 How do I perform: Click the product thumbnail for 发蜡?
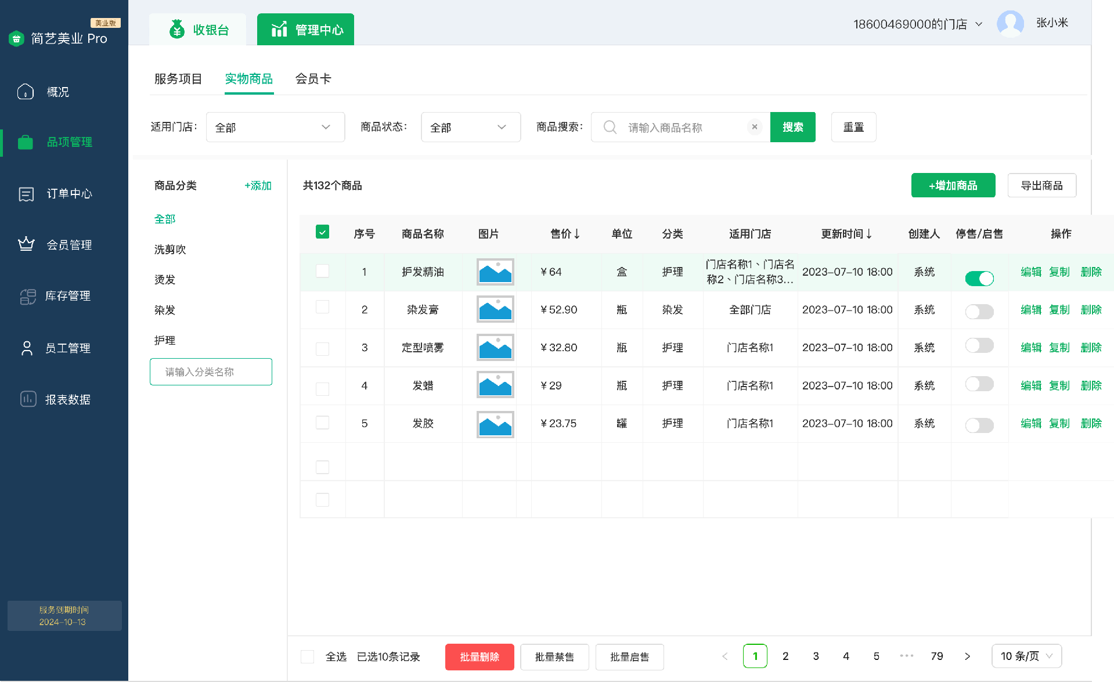(x=495, y=385)
